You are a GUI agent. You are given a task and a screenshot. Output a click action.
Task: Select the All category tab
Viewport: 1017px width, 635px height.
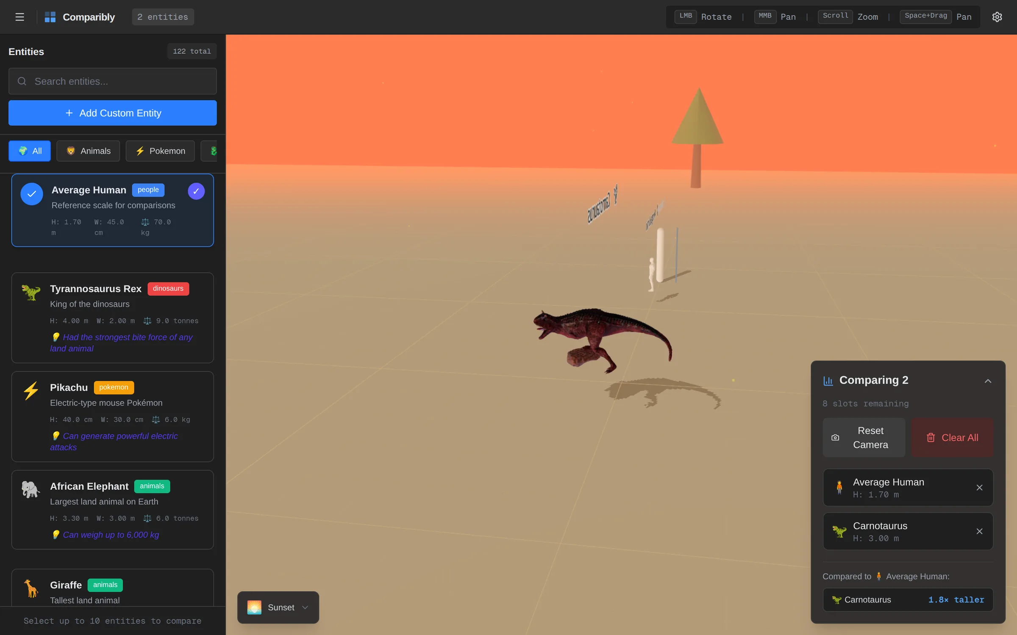[30, 151]
